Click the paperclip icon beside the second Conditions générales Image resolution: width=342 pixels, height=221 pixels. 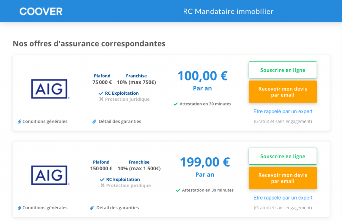19,208
